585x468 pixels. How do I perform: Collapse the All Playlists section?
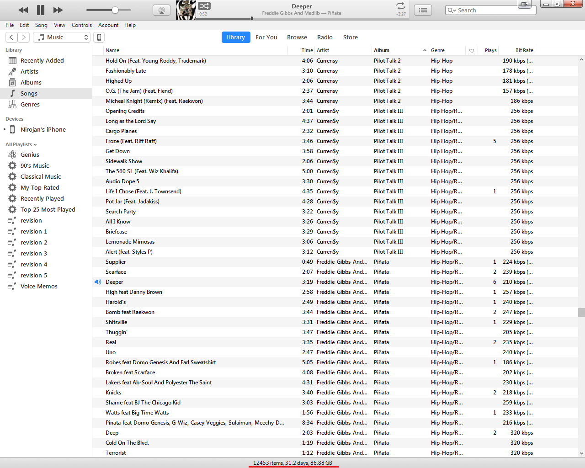tap(21, 144)
